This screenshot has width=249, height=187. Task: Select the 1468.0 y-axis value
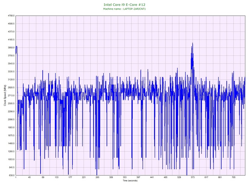tap(11, 143)
